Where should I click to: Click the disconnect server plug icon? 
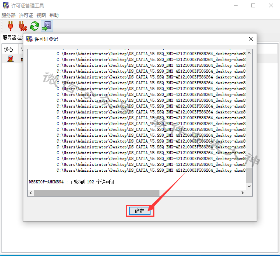coord(23,26)
